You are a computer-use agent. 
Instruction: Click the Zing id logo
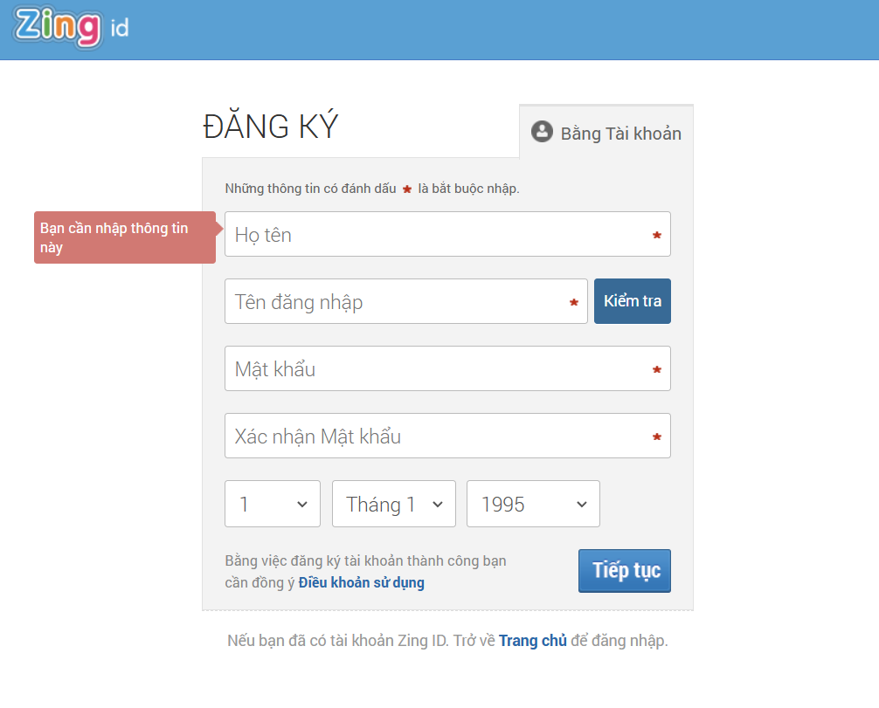click(x=71, y=27)
